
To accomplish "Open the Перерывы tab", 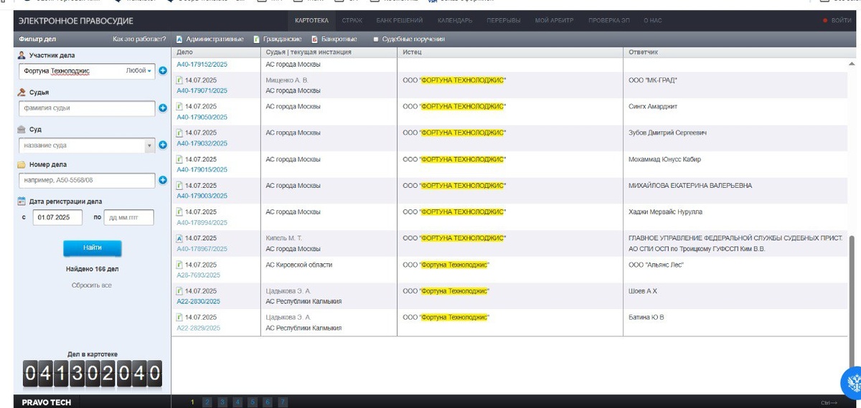I will click(x=504, y=21).
